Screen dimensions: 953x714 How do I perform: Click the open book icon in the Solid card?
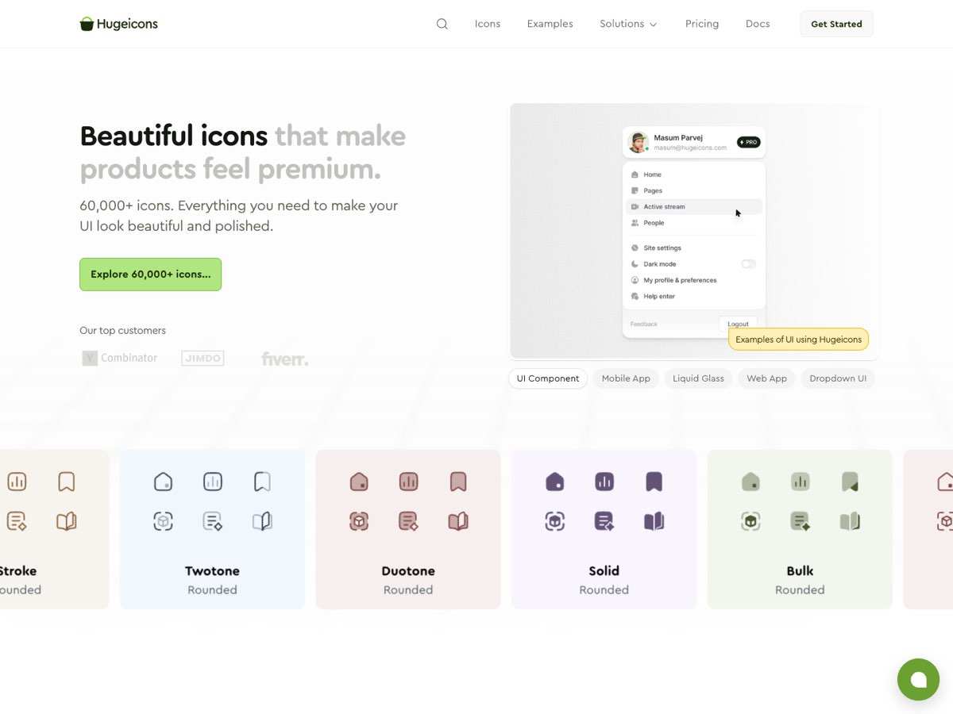[x=654, y=521]
